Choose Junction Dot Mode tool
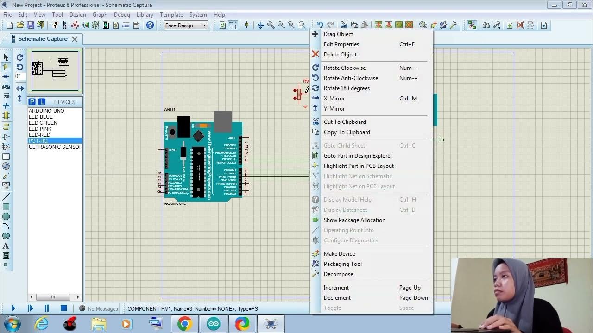This screenshot has width=593, height=333. 6,77
